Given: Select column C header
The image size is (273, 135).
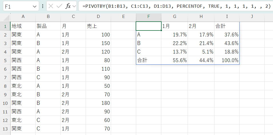Looking at the screenshot, I should (x=73, y=17).
